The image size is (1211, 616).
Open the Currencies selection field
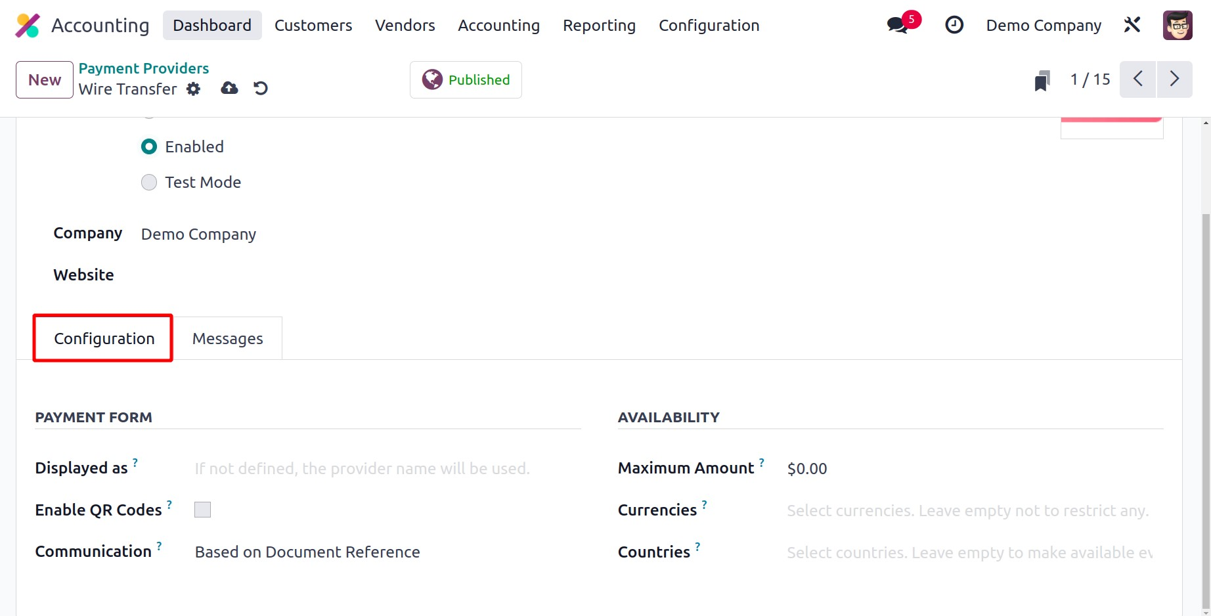pyautogui.click(x=967, y=510)
